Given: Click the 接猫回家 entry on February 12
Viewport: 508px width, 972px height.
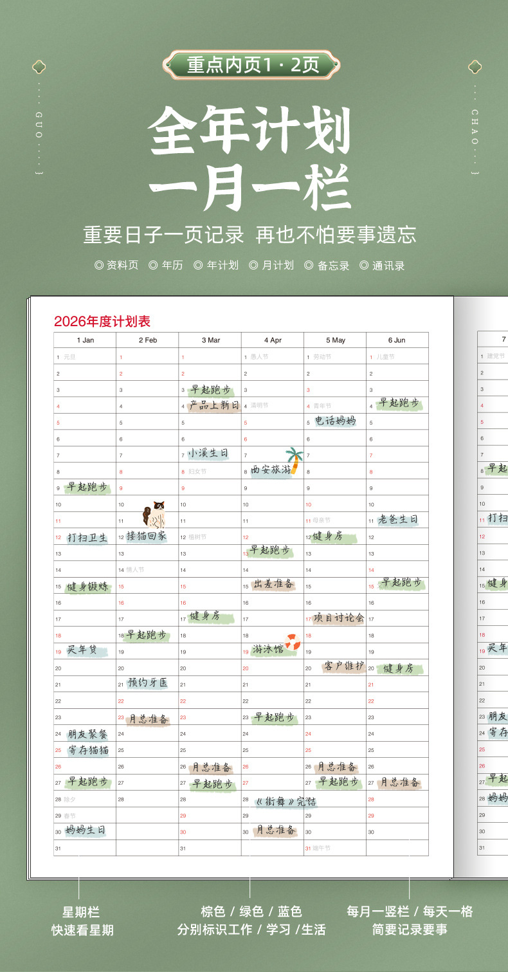Looking at the screenshot, I should click(x=147, y=535).
